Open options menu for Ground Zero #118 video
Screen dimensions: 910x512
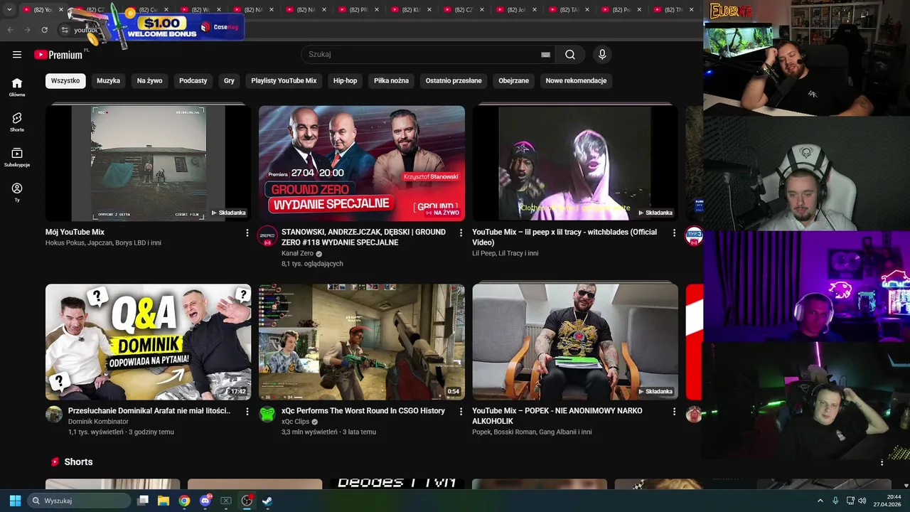461,233
